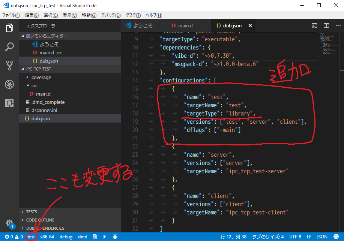Change the test configuration in the status bar
The width and height of the screenshot is (344, 241).
click(32, 237)
